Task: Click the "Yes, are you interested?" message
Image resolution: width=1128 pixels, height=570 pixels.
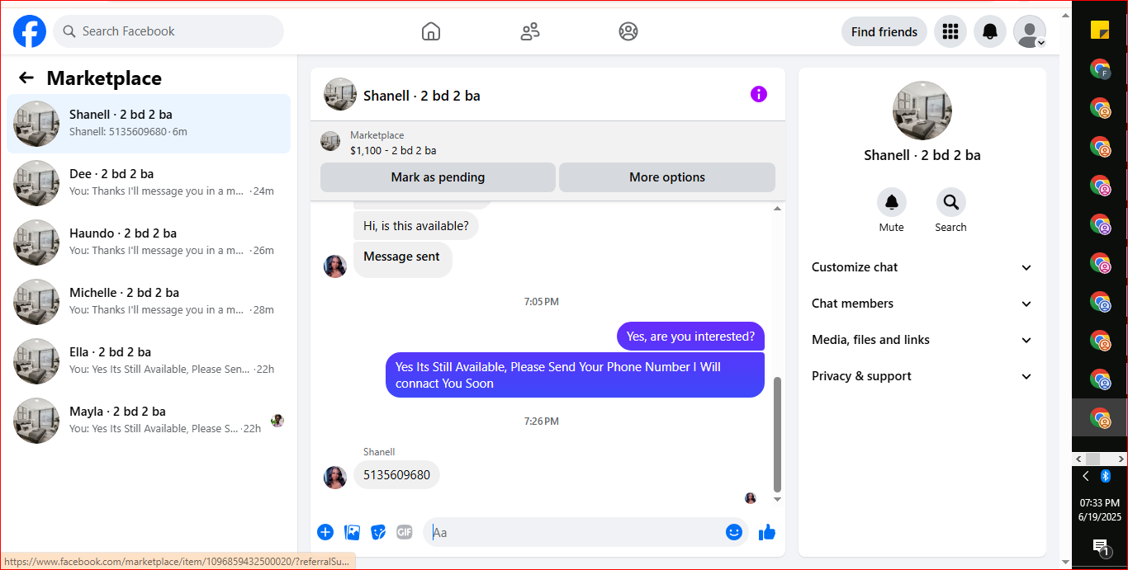Action: pyautogui.click(x=690, y=336)
